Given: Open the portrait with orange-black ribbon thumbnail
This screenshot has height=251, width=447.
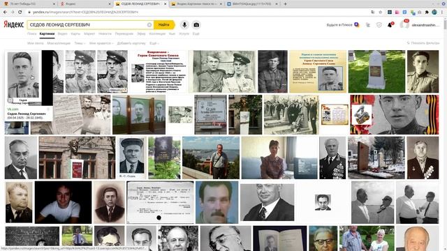Looking at the screenshot, I should tap(394, 114).
